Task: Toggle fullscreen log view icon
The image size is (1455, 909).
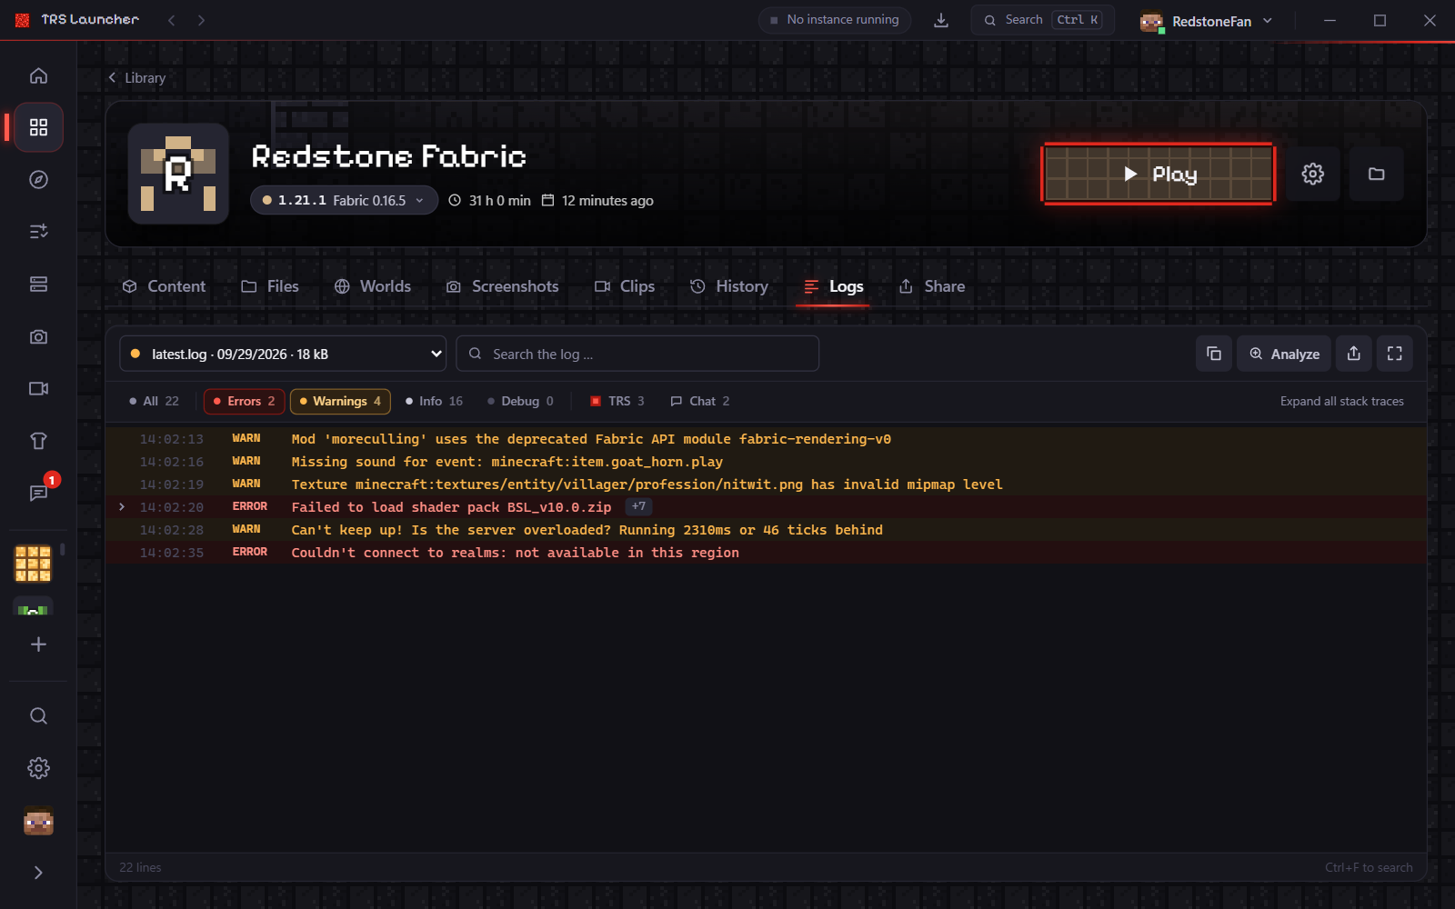Action: coord(1395,354)
